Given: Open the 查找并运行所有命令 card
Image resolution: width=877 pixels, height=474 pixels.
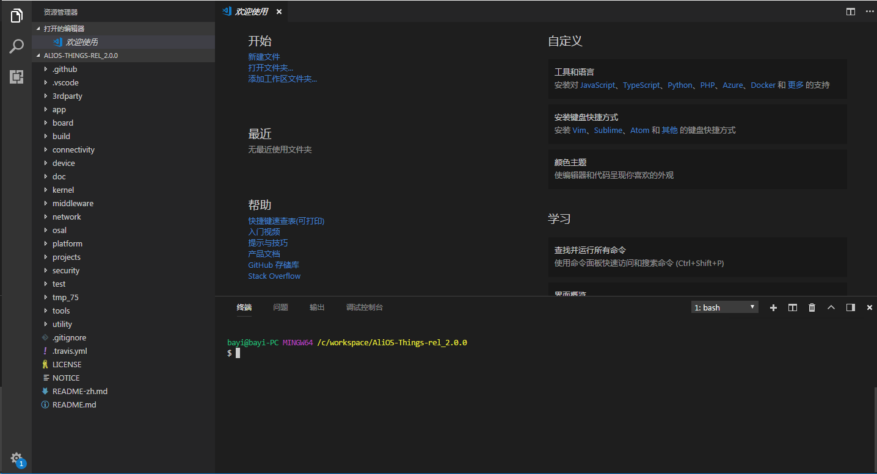Looking at the screenshot, I should [697, 257].
